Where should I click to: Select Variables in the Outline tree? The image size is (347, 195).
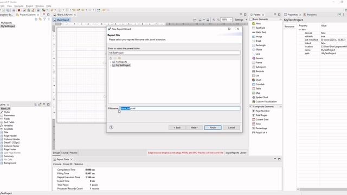pyautogui.click(x=8, y=126)
